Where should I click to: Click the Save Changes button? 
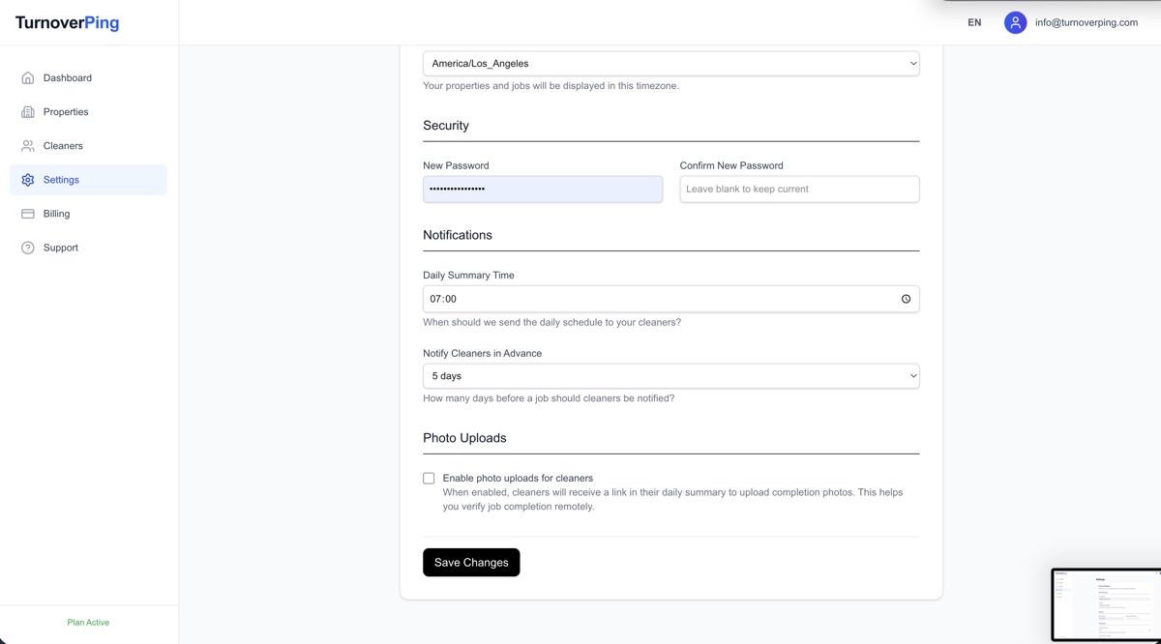(x=471, y=563)
